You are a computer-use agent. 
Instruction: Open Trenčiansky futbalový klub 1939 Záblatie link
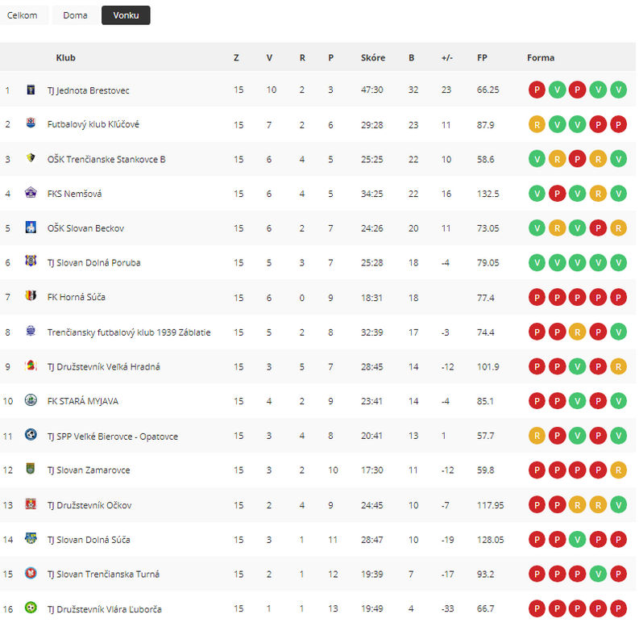pyautogui.click(x=129, y=332)
